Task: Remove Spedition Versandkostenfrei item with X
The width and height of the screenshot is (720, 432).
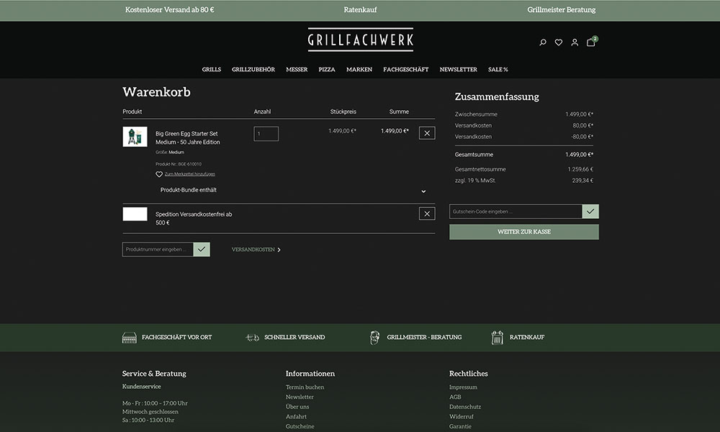Action: (x=427, y=213)
